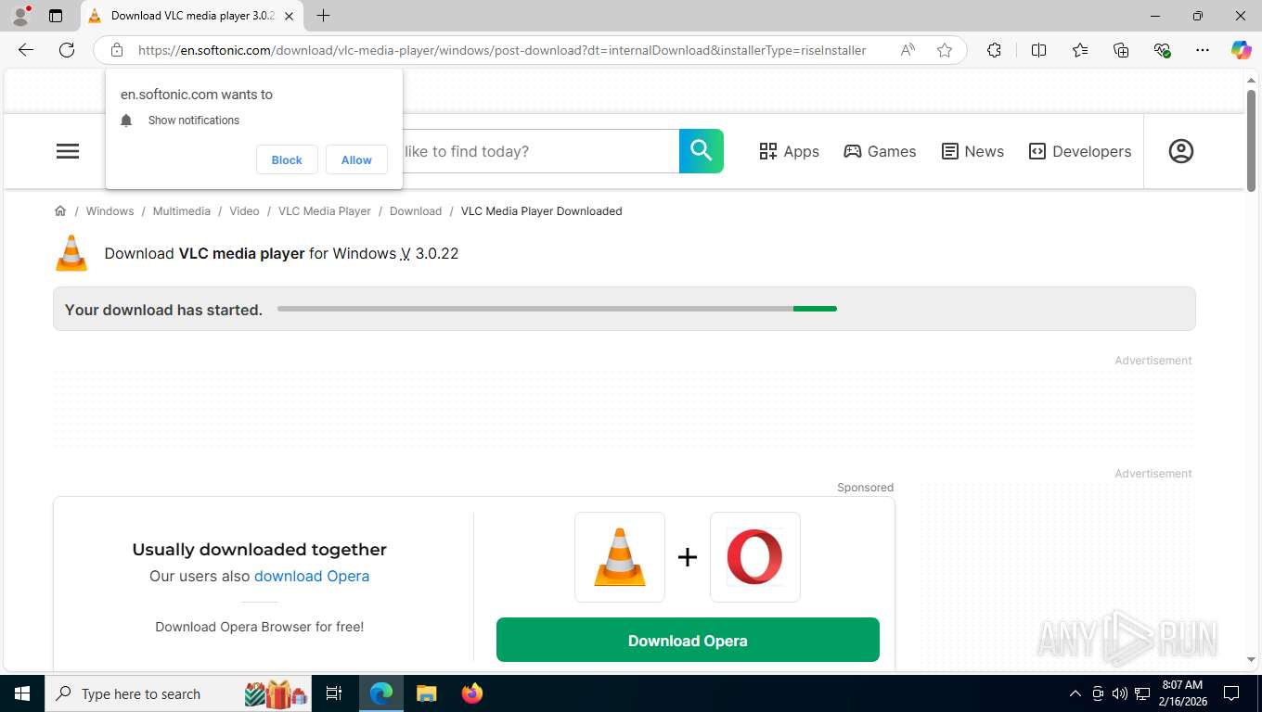Viewport: 1262px width, 712px height.
Task: Open the News section
Action: (972, 151)
